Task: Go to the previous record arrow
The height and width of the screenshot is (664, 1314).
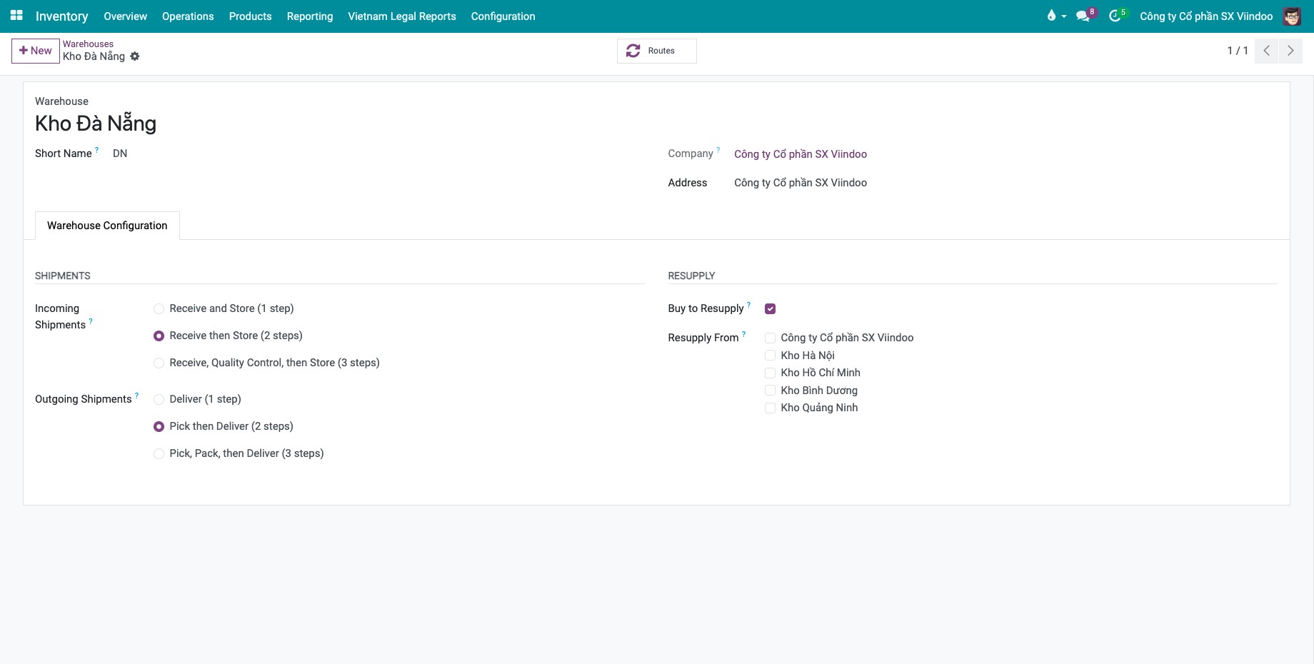Action: click(1266, 51)
